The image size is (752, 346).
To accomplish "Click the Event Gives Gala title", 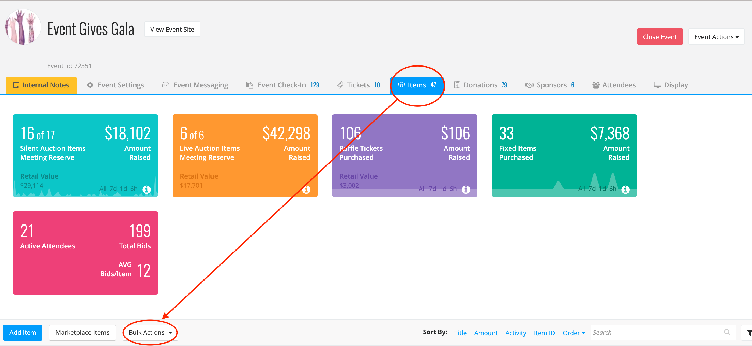I will click(91, 29).
